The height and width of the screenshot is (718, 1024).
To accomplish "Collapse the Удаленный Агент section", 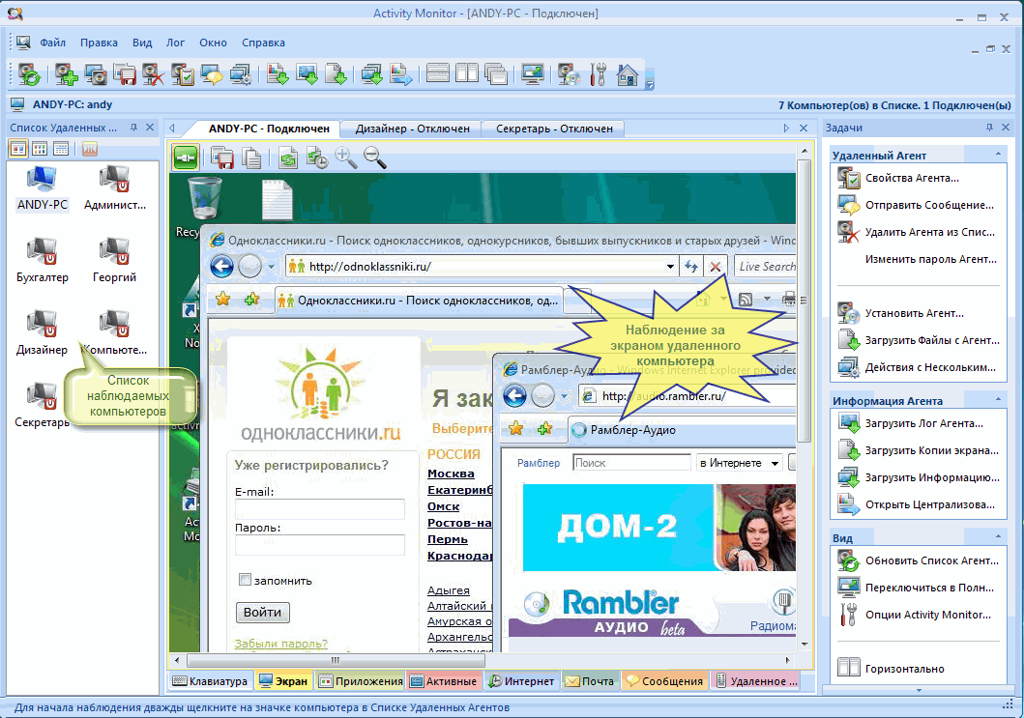I will (x=998, y=154).
